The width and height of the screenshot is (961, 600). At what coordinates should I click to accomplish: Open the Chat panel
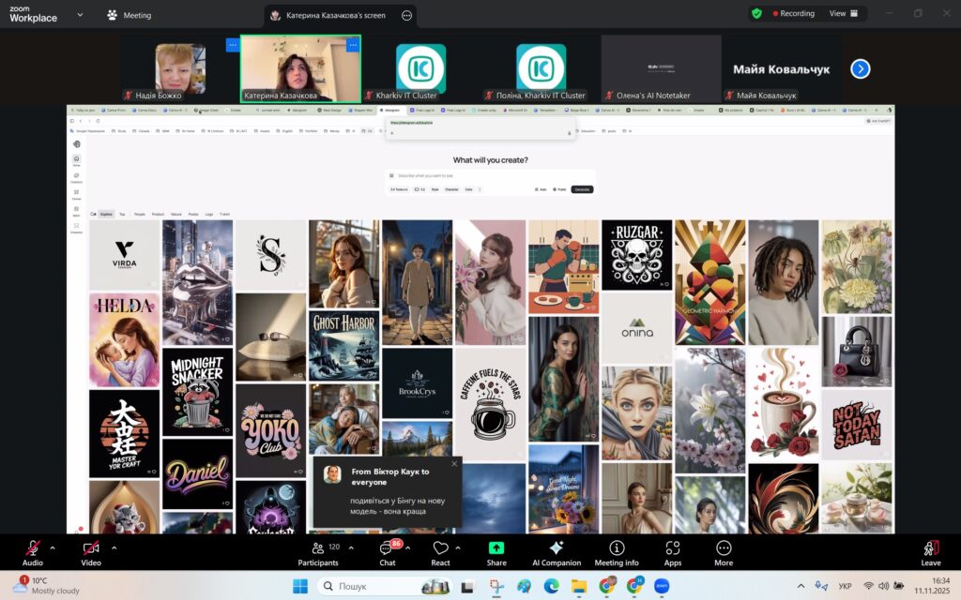[387, 551]
